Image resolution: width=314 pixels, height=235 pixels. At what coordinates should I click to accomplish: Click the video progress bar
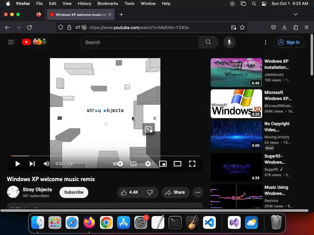click(x=105, y=156)
